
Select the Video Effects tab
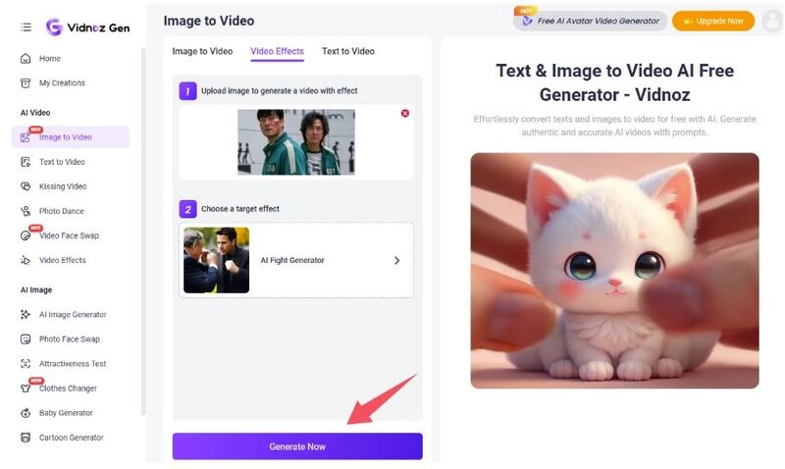click(x=277, y=51)
